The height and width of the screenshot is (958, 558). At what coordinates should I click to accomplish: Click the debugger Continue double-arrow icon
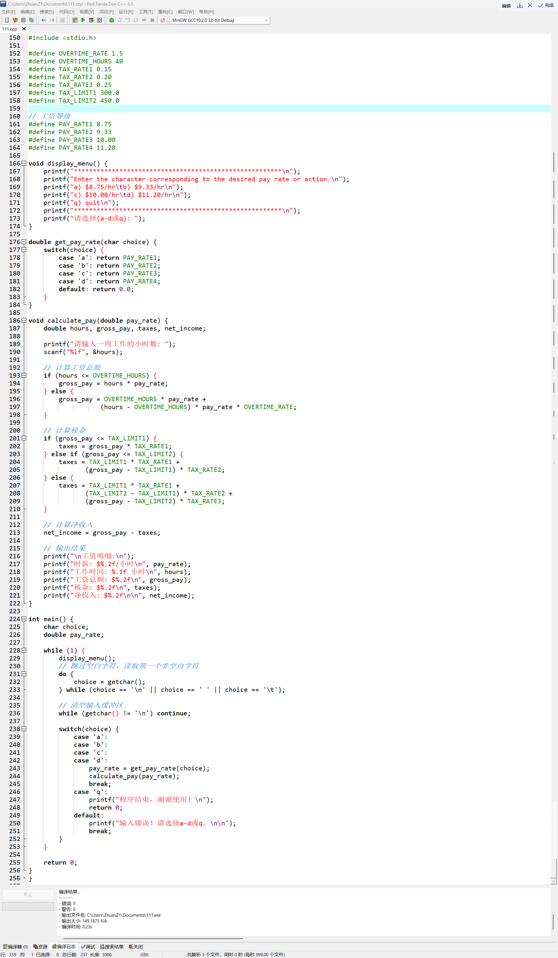[x=144, y=20]
